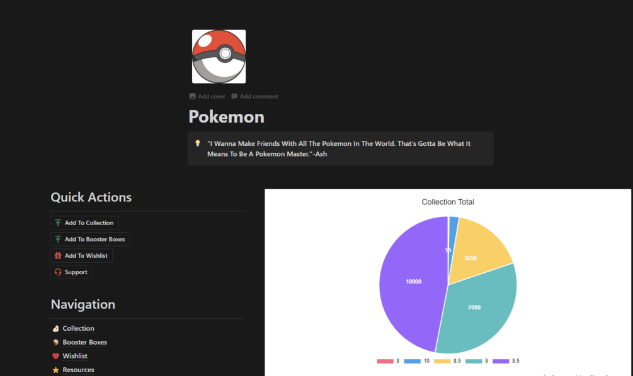The width and height of the screenshot is (633, 376).
Task: Open the Collection page link
Action: click(78, 328)
